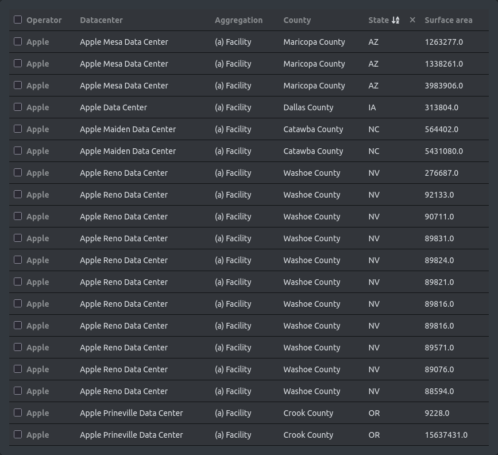
Task: Click Catawba County in the 564402.0 row
Action: [x=313, y=129]
